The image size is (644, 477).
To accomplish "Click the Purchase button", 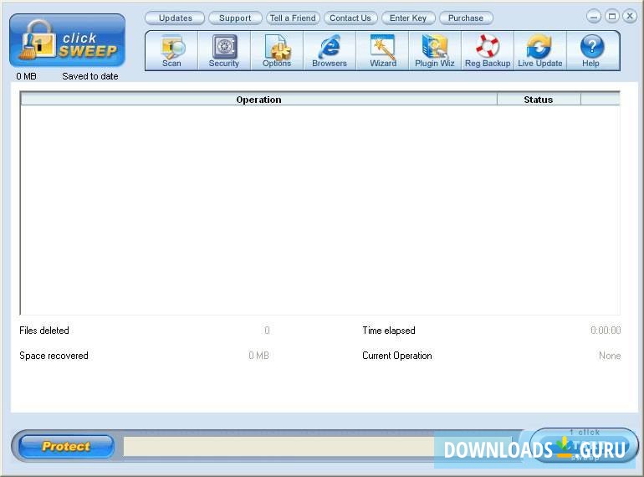I will click(466, 18).
